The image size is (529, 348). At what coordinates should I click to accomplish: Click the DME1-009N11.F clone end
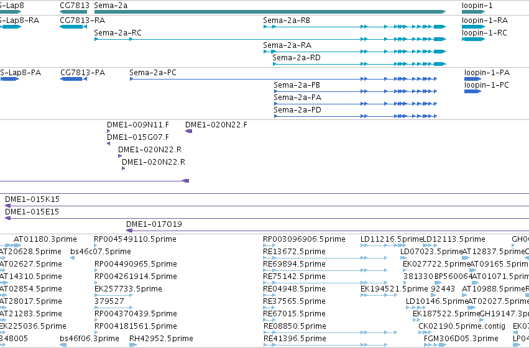(x=108, y=131)
